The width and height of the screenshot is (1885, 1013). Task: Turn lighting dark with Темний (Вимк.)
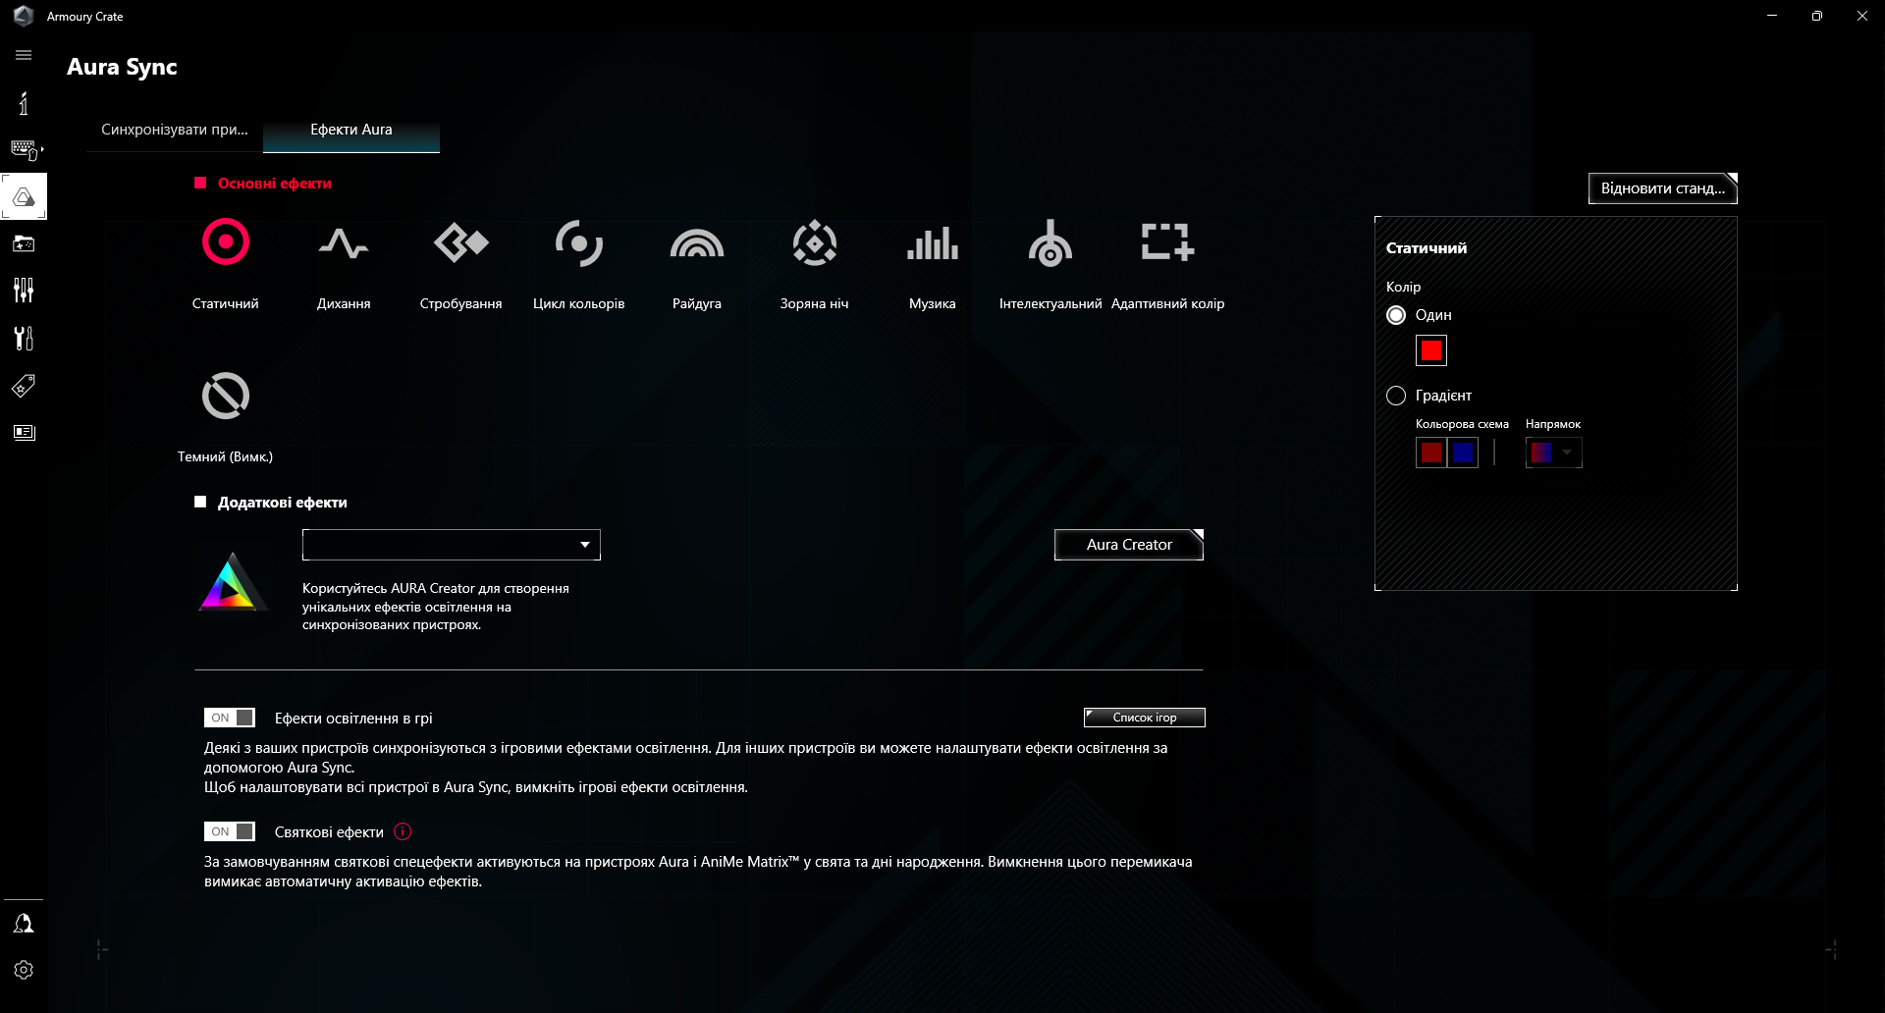click(x=225, y=412)
